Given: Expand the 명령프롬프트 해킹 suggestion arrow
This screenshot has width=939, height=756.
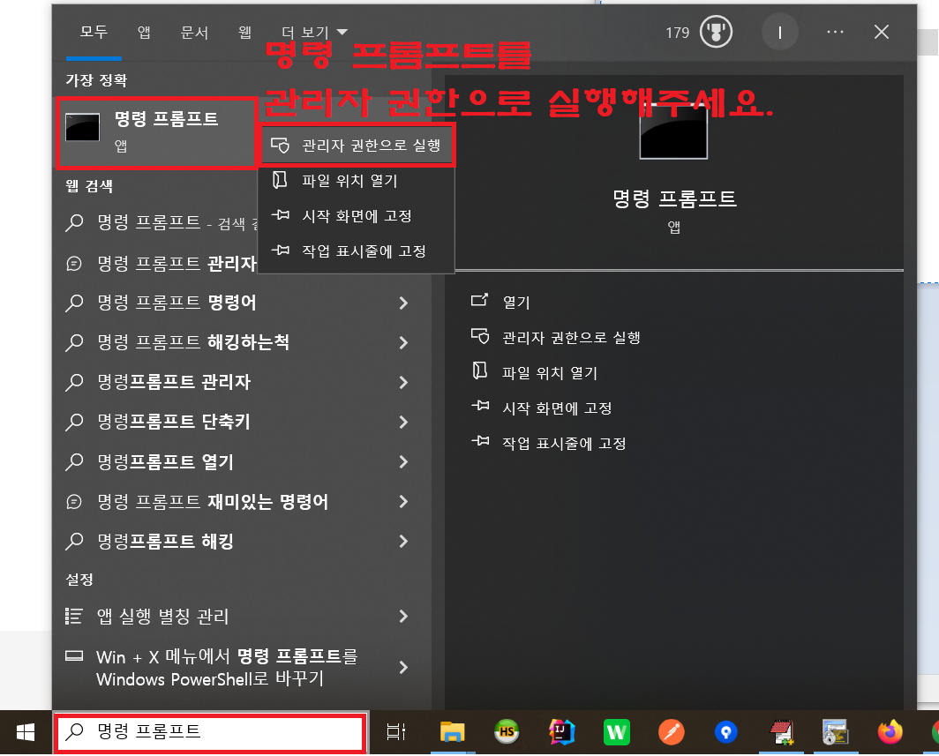Looking at the screenshot, I should coord(403,541).
